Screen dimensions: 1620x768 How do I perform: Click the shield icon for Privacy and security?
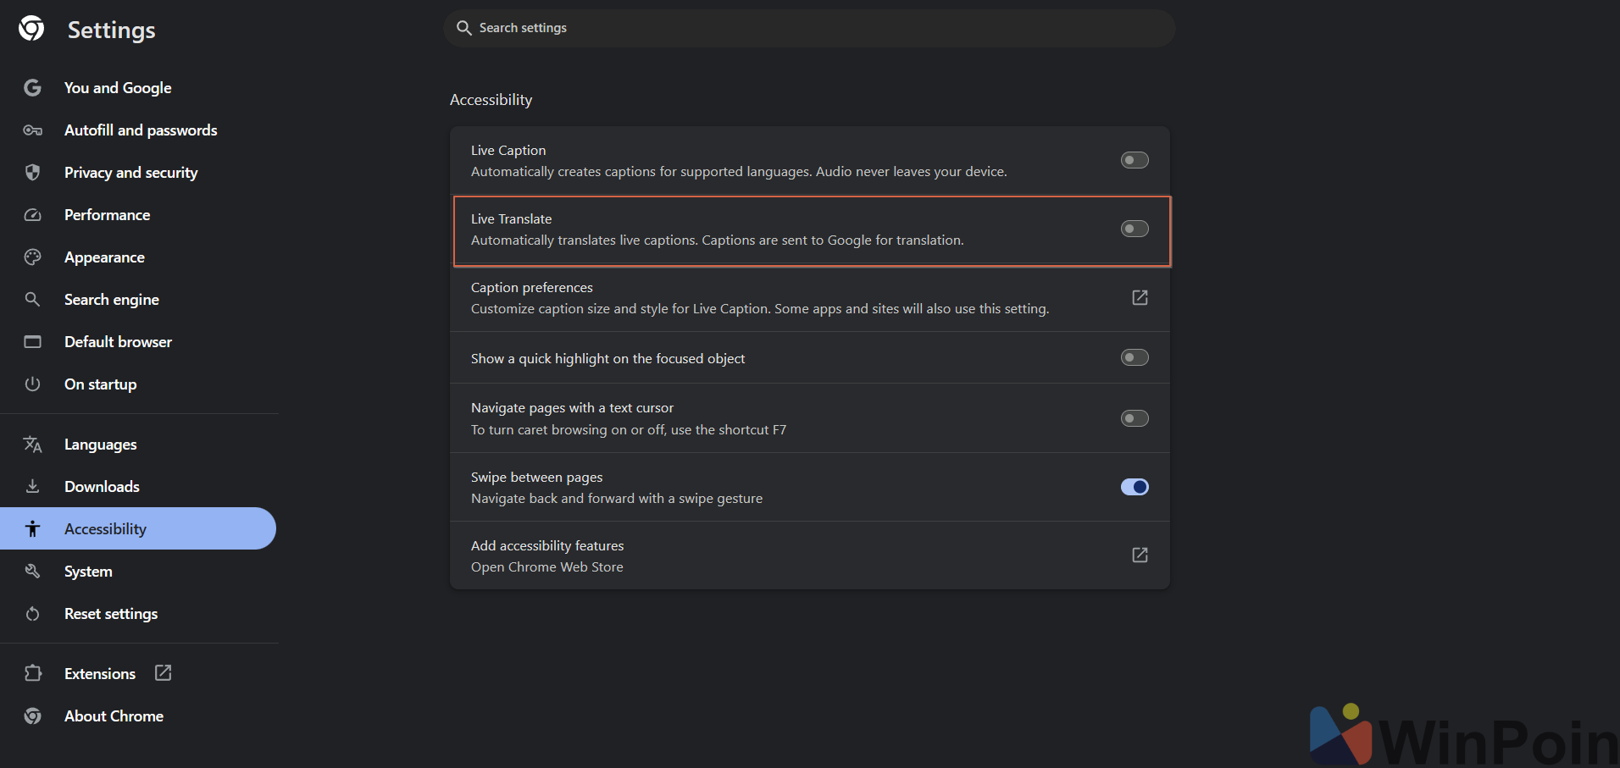32,172
